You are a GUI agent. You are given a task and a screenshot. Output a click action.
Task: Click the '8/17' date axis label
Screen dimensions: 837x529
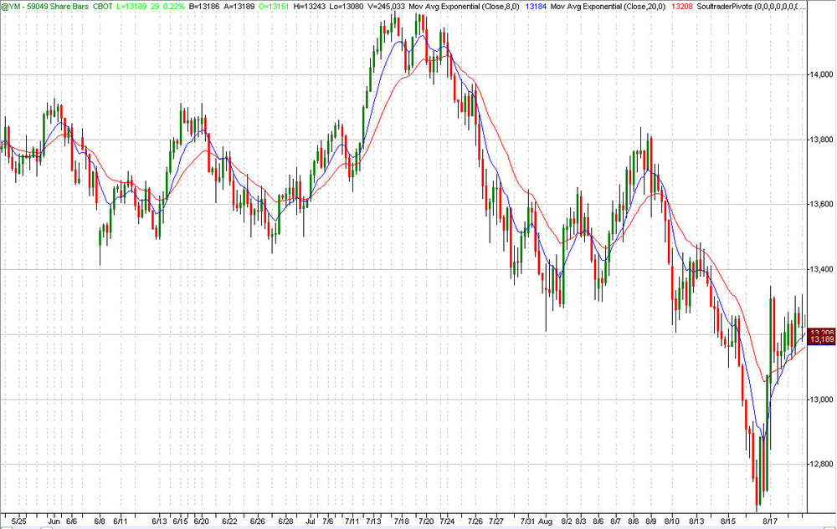click(x=769, y=521)
